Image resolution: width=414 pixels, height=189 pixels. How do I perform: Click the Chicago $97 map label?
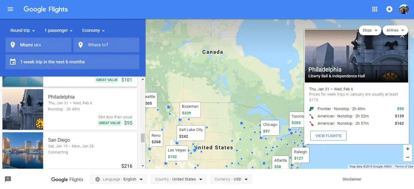click(x=270, y=128)
